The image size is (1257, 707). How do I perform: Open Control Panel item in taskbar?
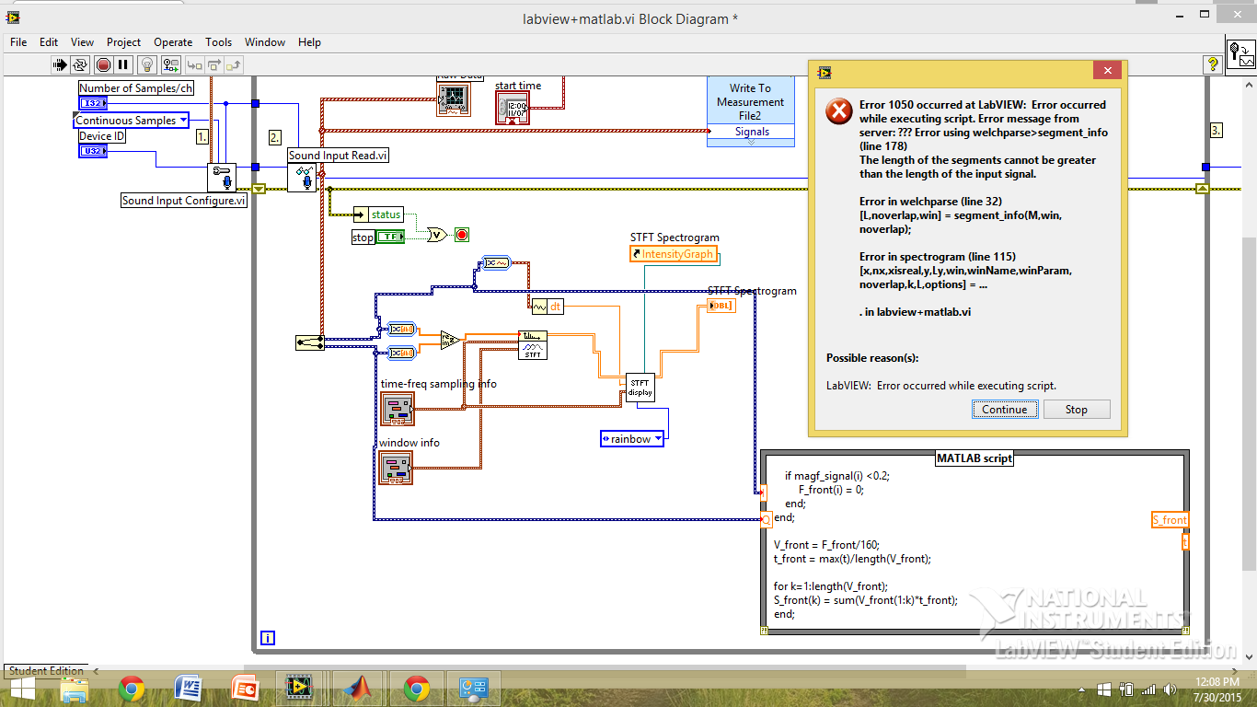click(473, 689)
